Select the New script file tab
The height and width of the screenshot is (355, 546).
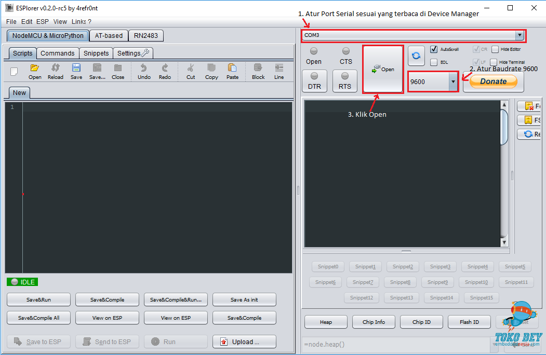(x=20, y=92)
